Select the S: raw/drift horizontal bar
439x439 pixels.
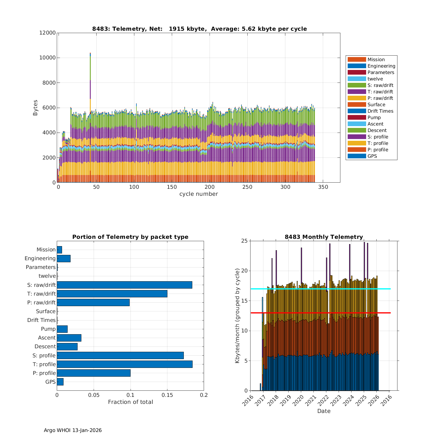[x=124, y=285]
